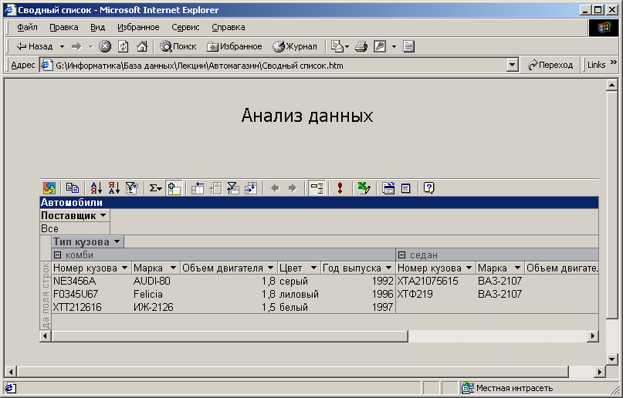The height and width of the screenshot is (398, 623).
Task: Expand the Links toolbar chevron
Action: pyautogui.click(x=614, y=62)
